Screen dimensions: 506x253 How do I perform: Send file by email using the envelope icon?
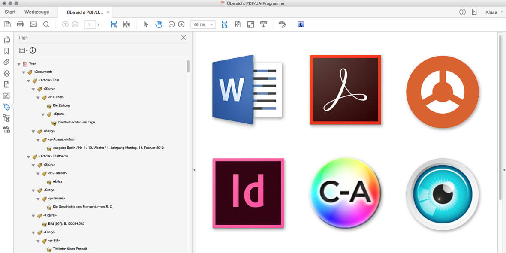coord(33,24)
